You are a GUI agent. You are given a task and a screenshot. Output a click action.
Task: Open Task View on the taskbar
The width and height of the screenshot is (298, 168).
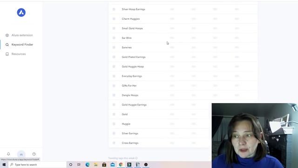pyautogui.click(x=79, y=165)
